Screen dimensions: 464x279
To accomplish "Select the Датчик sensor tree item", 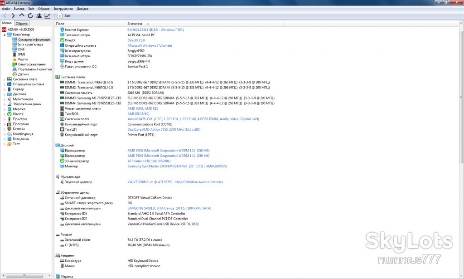I will [x=24, y=74].
